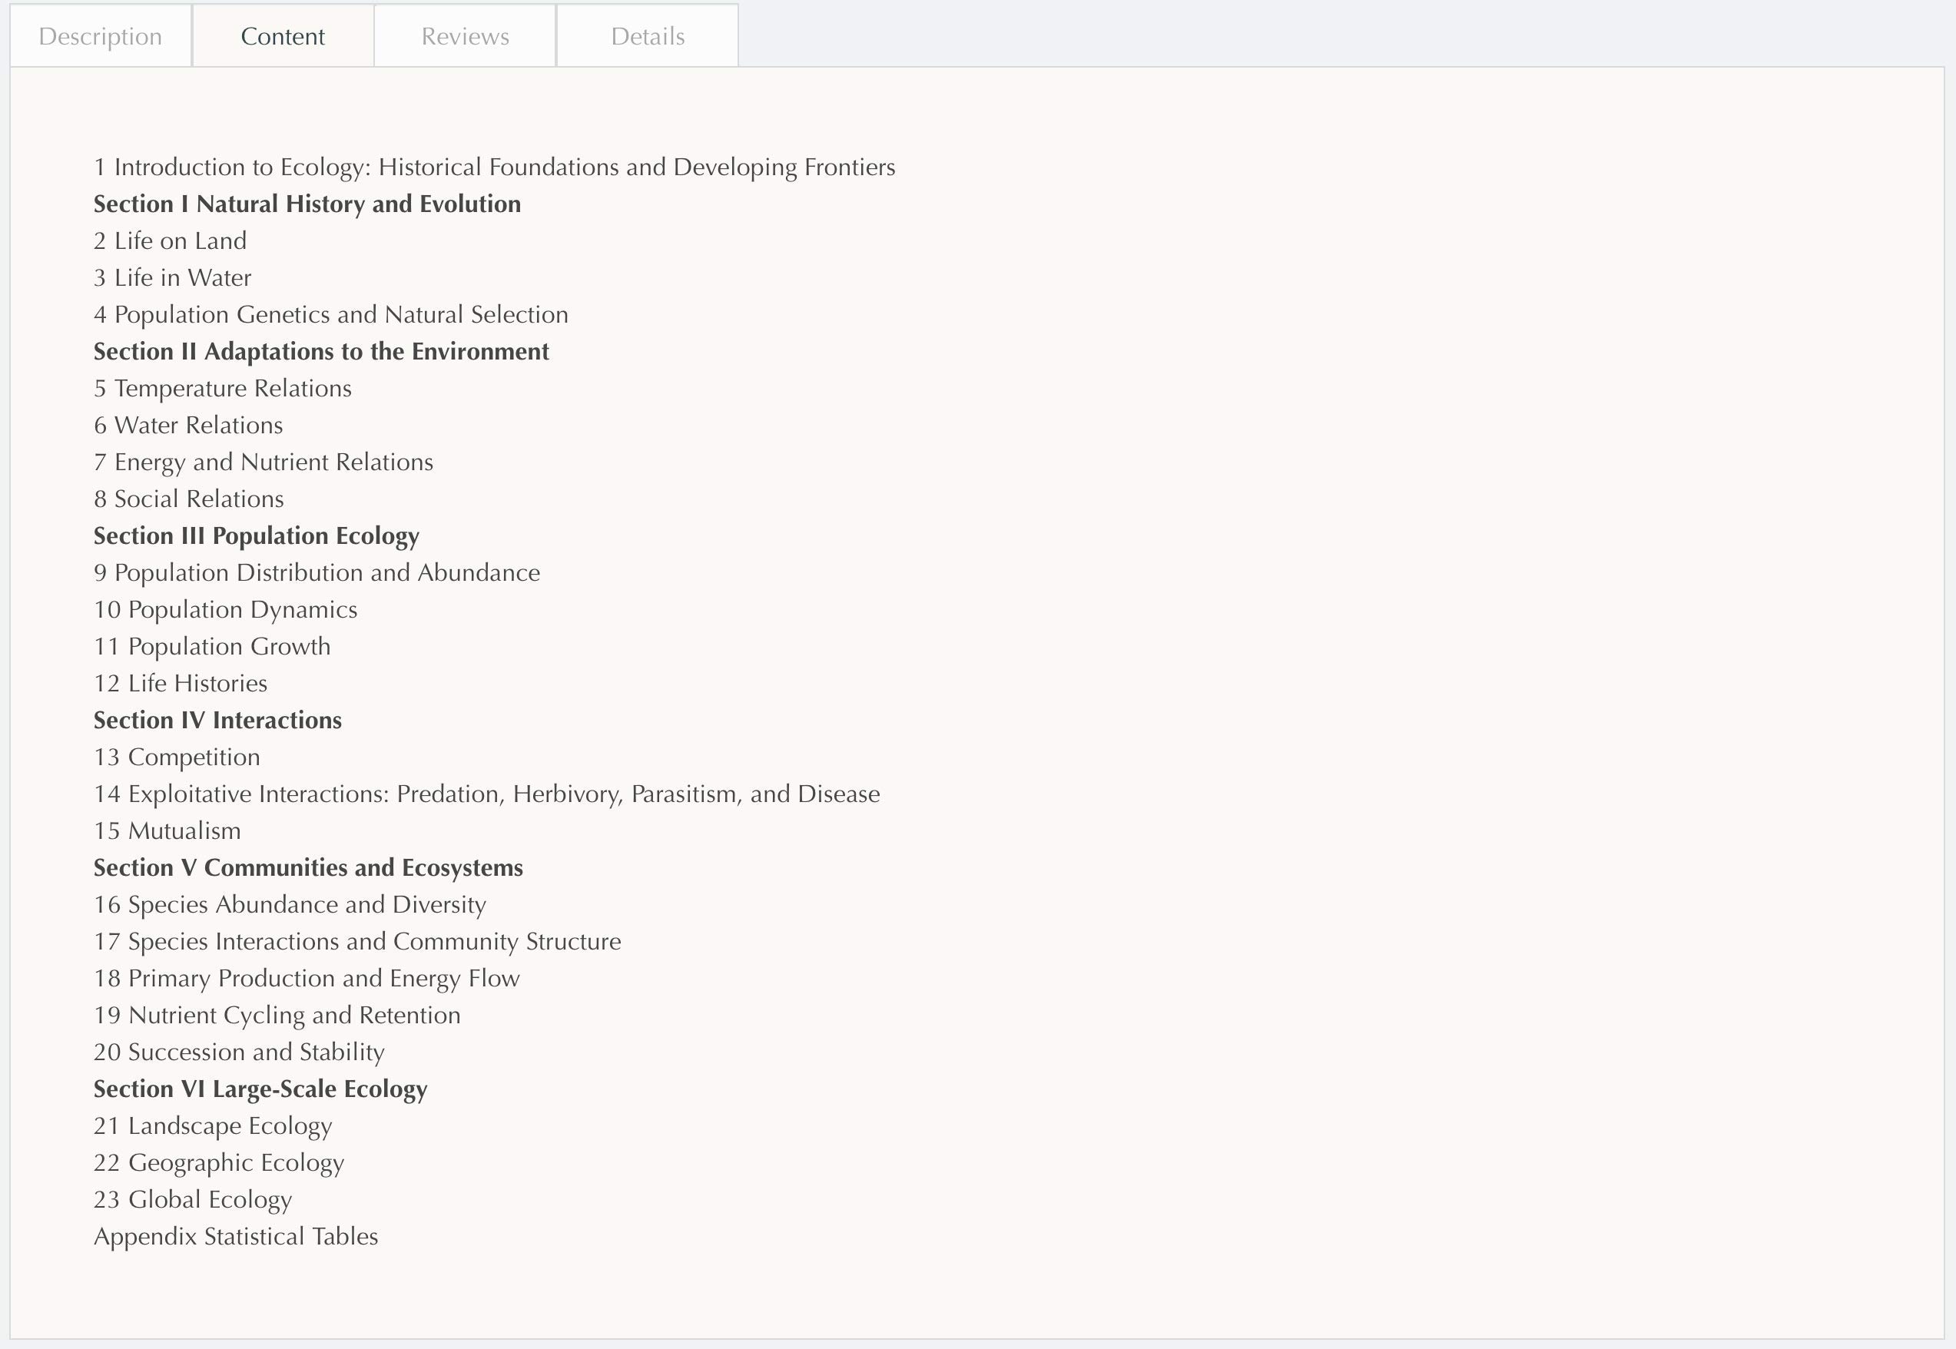
Task: Click Appendix Statistical Tables entry
Action: (236, 1237)
